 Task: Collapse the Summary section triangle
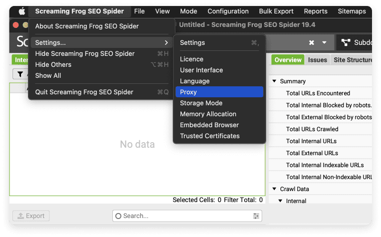pyautogui.click(x=274, y=81)
